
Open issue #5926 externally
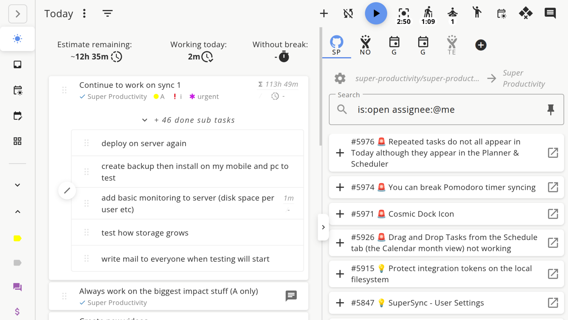(553, 243)
